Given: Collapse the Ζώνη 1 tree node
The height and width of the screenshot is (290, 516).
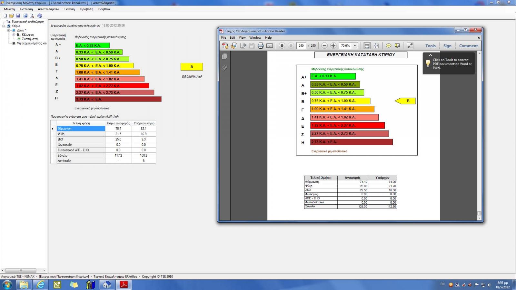Looking at the screenshot, I should 9,30.
